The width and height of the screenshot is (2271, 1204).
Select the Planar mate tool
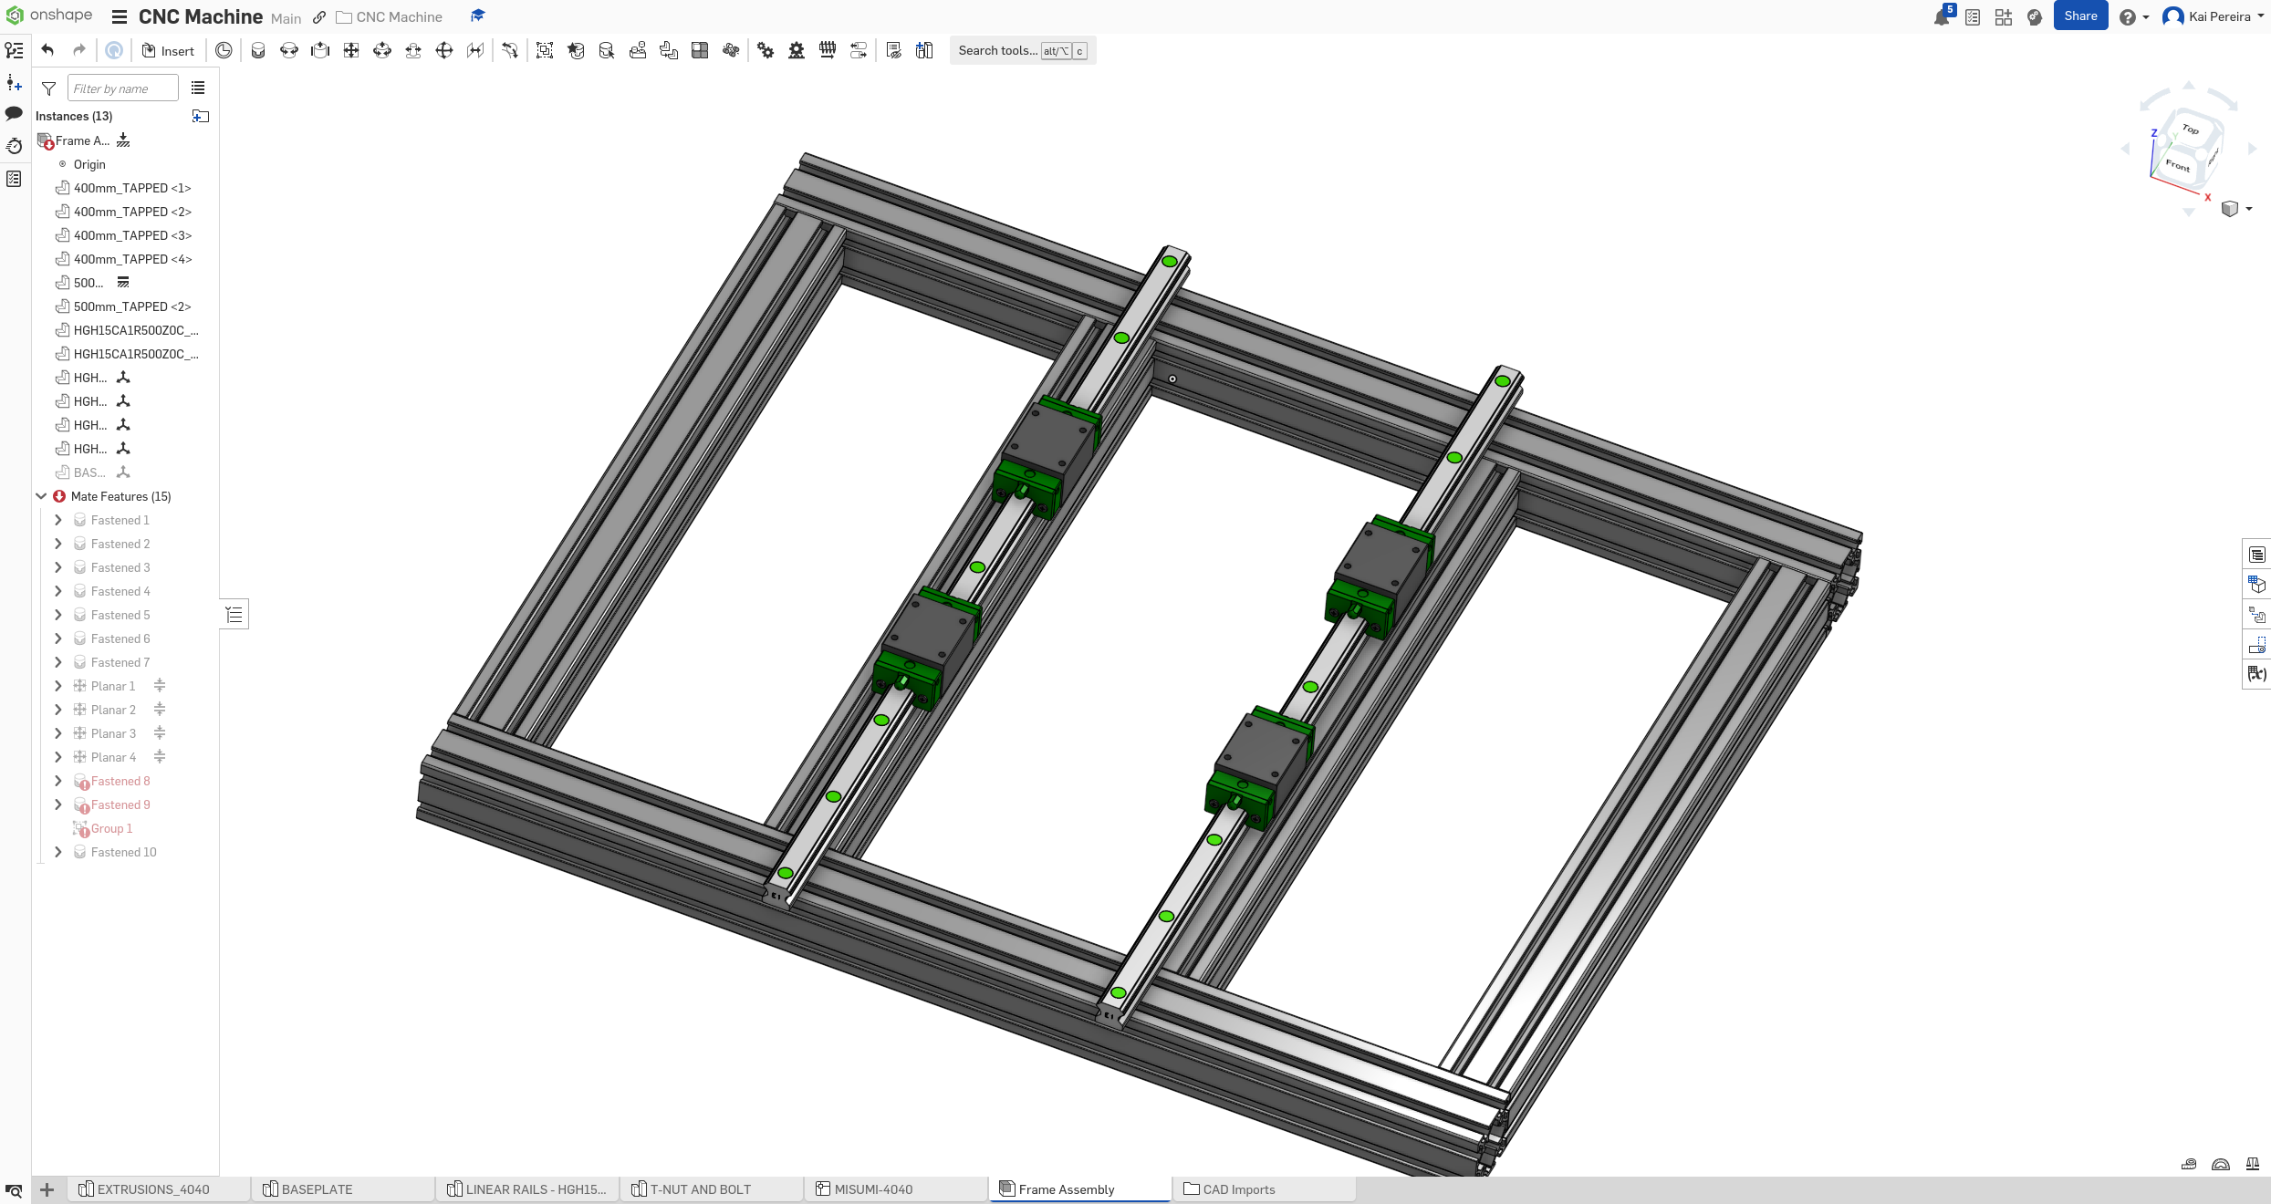click(x=351, y=51)
